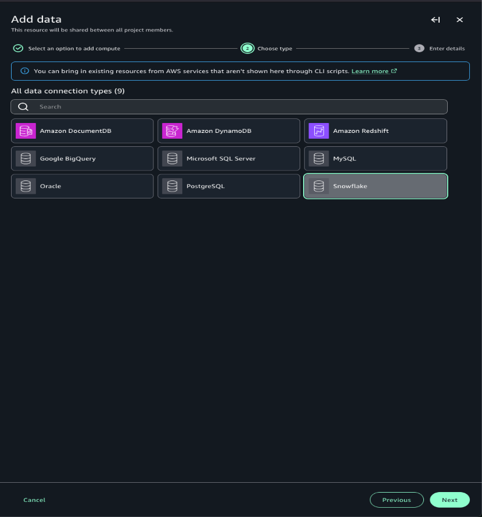The height and width of the screenshot is (517, 482).
Task: Select the Google BigQuery label
Action: (68, 158)
